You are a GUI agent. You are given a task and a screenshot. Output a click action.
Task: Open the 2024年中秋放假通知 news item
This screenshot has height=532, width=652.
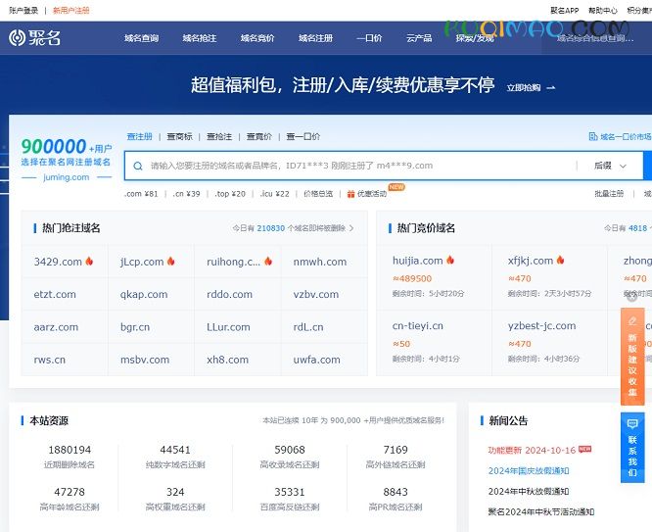click(x=529, y=492)
